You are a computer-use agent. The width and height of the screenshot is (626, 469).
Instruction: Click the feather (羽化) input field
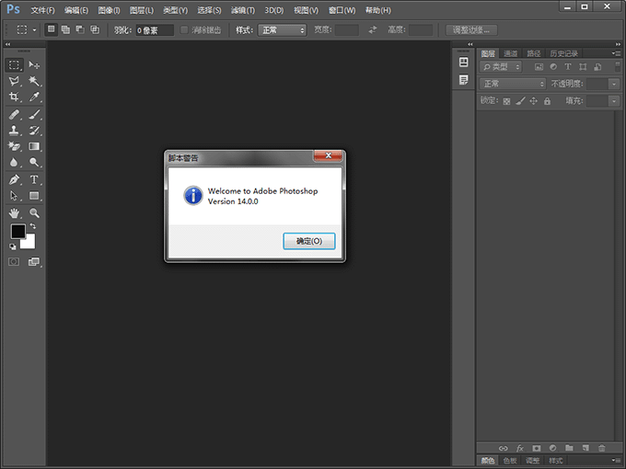(x=155, y=30)
